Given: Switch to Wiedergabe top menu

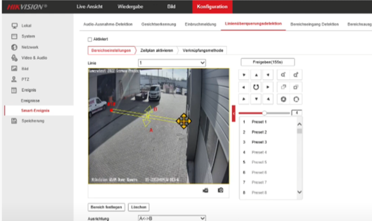Looking at the screenshot, I should (130, 6).
